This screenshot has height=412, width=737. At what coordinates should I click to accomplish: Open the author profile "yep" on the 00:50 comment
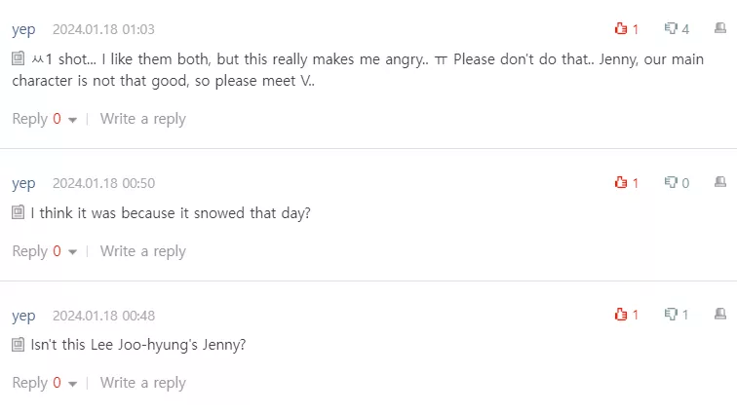(x=23, y=183)
